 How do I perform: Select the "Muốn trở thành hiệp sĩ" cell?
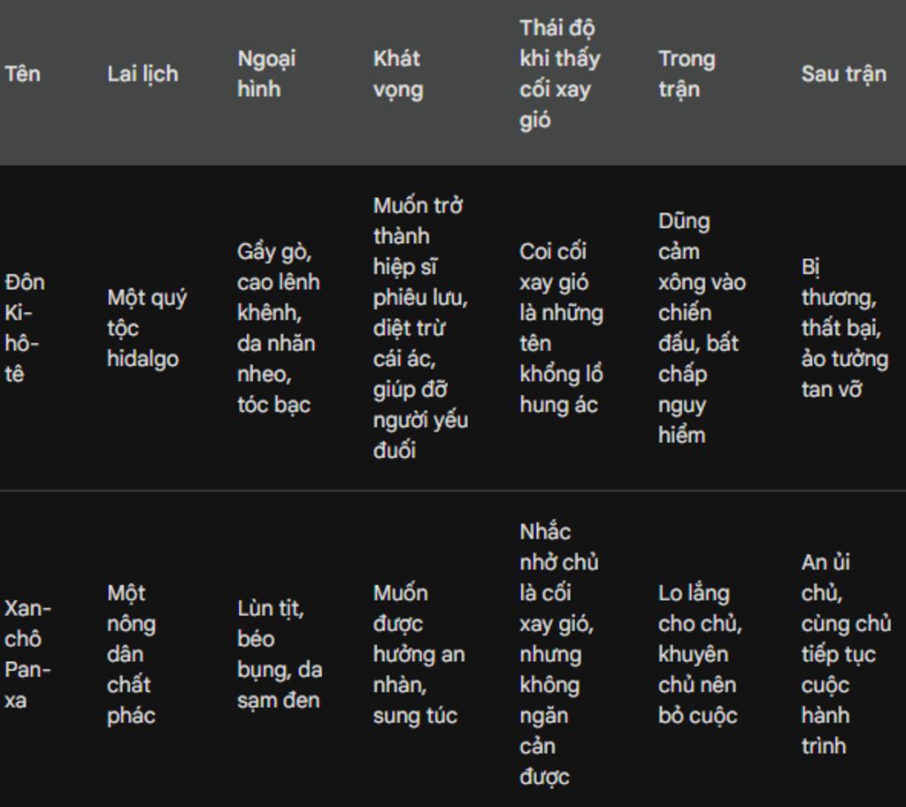point(420,328)
